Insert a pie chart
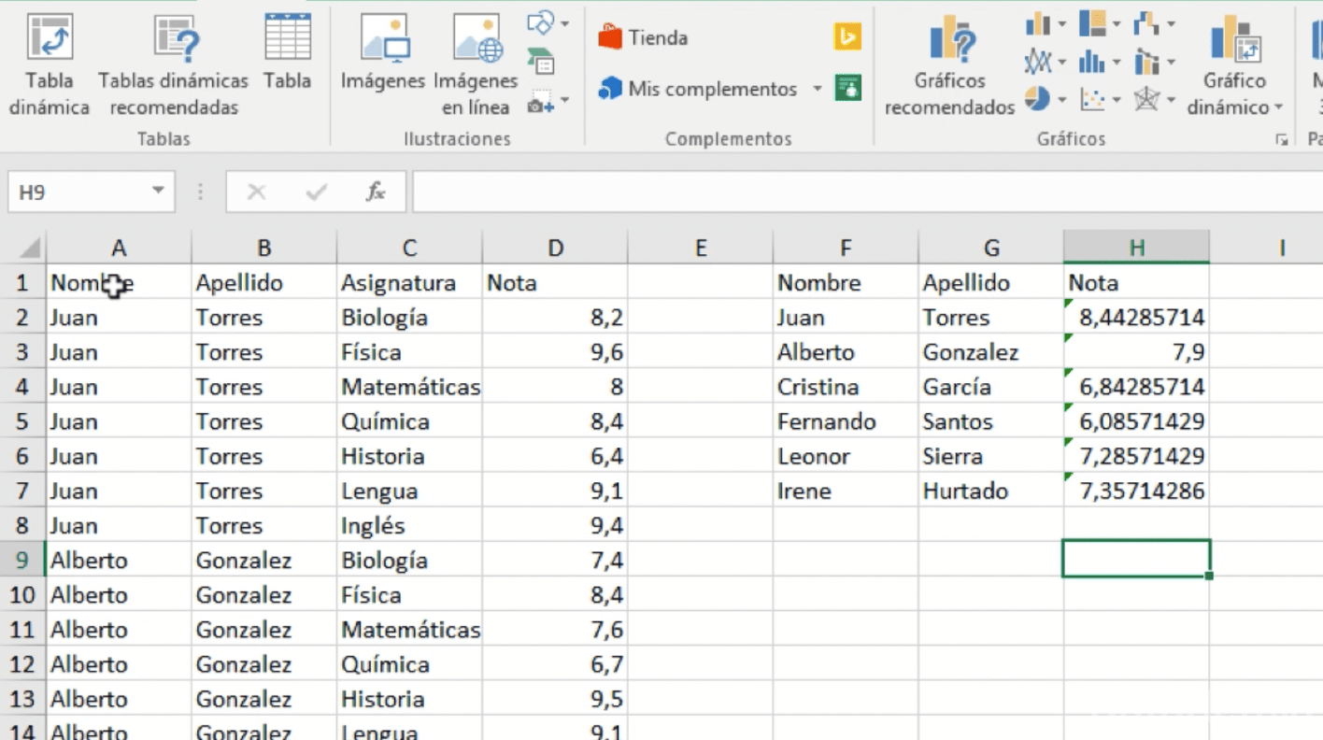This screenshot has width=1323, height=740. pos(1037,99)
